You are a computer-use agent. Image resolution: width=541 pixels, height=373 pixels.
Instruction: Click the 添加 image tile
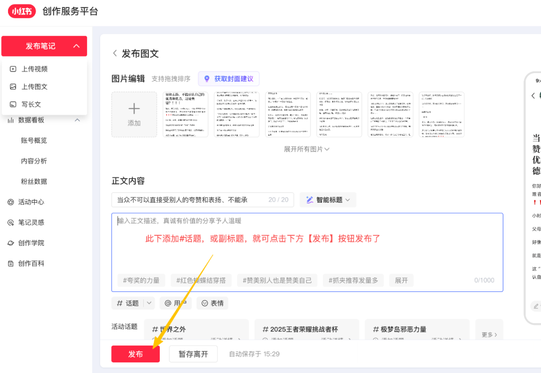coord(134,115)
